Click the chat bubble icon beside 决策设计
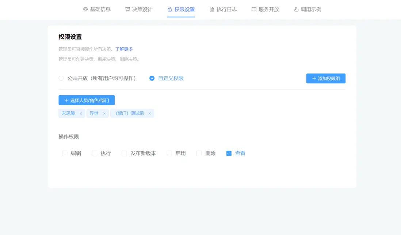401x235 pixels. point(127,9)
